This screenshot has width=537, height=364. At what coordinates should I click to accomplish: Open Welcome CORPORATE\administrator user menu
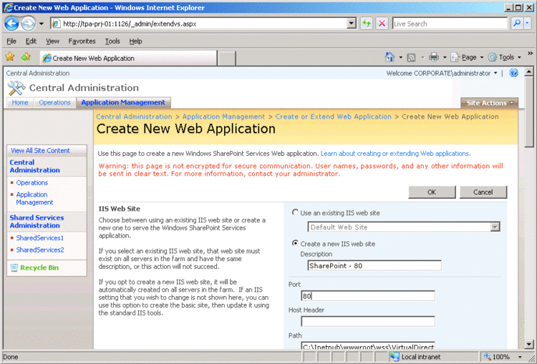[x=442, y=73]
